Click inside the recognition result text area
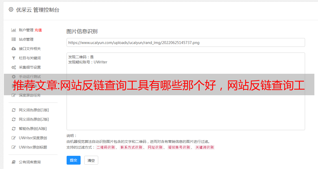 point(186,91)
